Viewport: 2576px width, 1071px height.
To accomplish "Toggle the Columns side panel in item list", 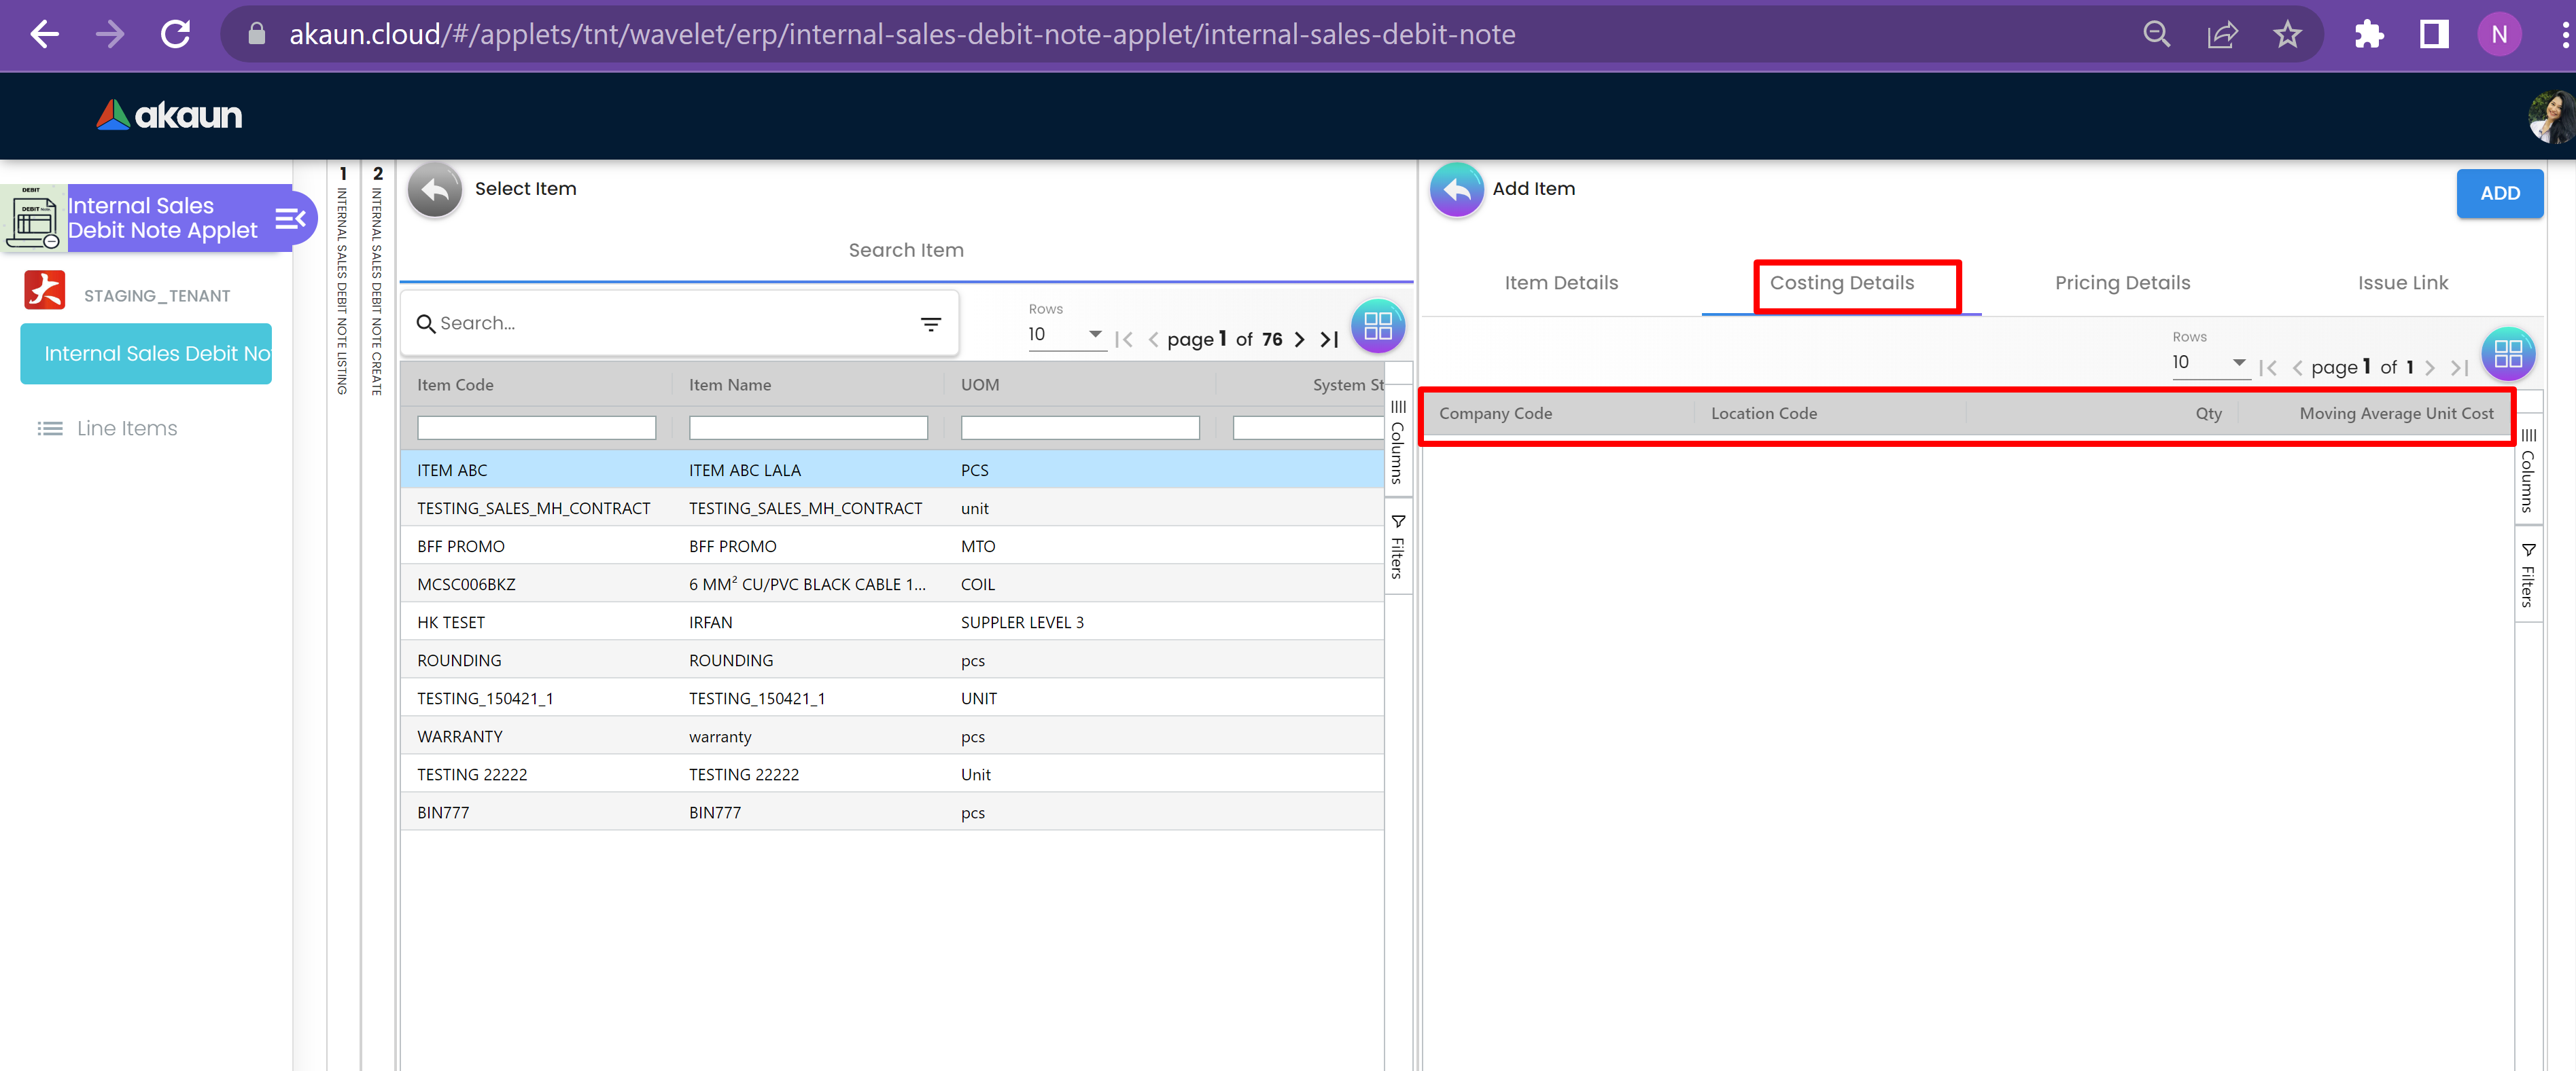I will click(1398, 441).
